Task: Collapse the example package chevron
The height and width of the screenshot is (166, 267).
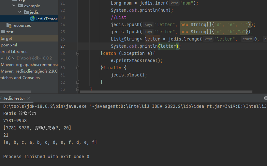Action: [x=14, y=6]
